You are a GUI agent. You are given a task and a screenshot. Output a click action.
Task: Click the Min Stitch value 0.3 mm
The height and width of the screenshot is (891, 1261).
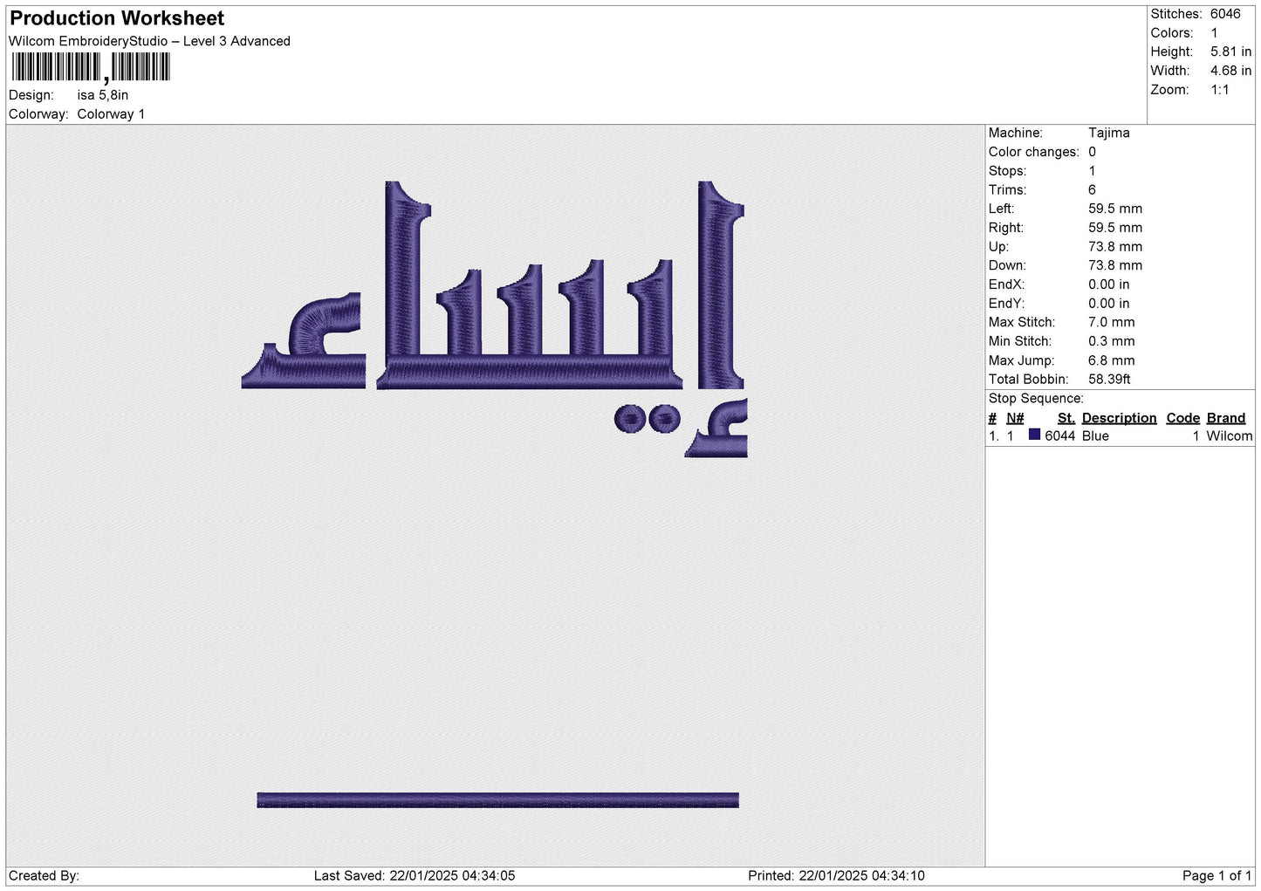click(x=1114, y=341)
